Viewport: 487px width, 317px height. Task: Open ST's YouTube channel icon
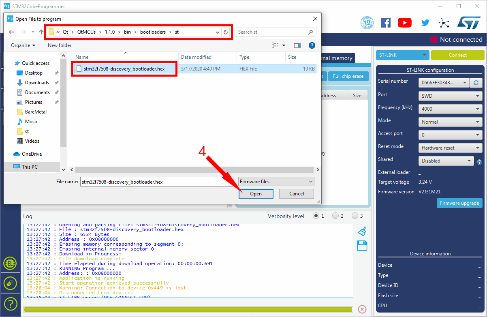tap(404, 23)
